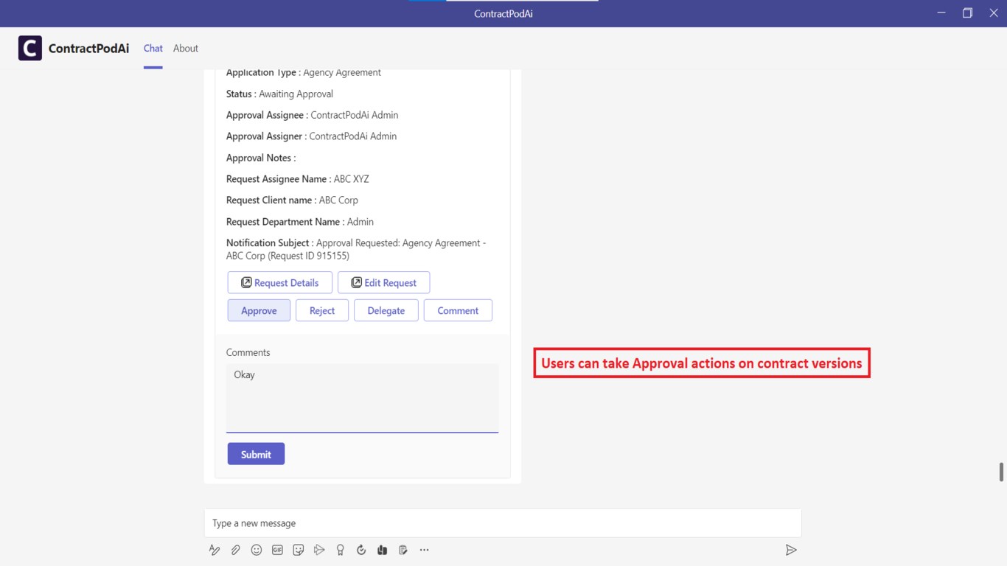Select the Approve action

click(x=259, y=310)
